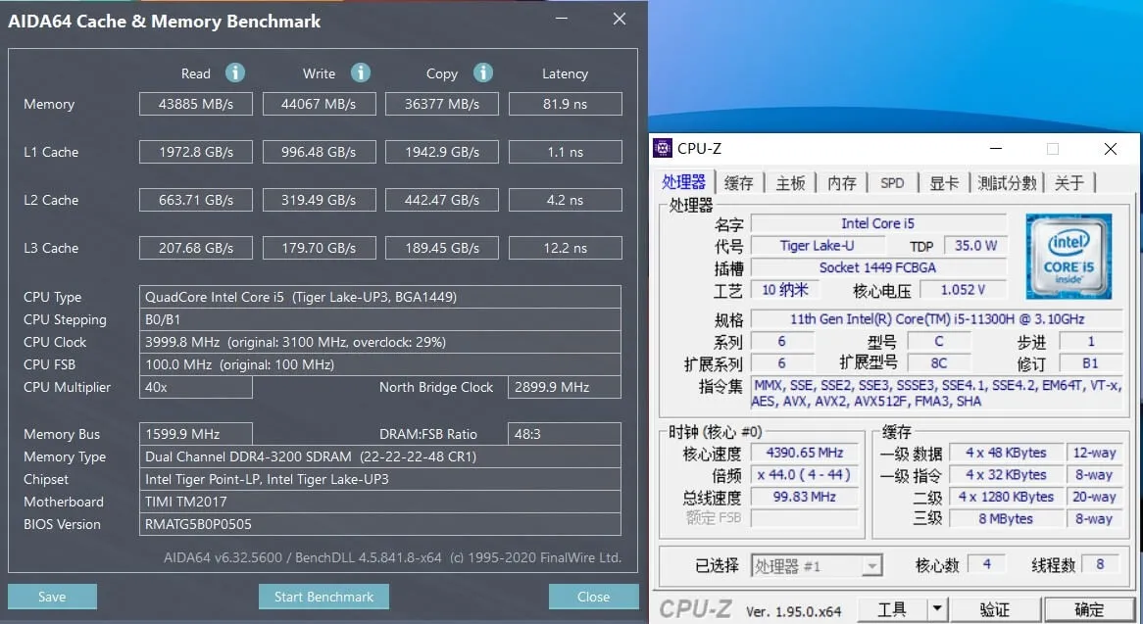Click the CPU Type field in AIDA64

coord(379,297)
